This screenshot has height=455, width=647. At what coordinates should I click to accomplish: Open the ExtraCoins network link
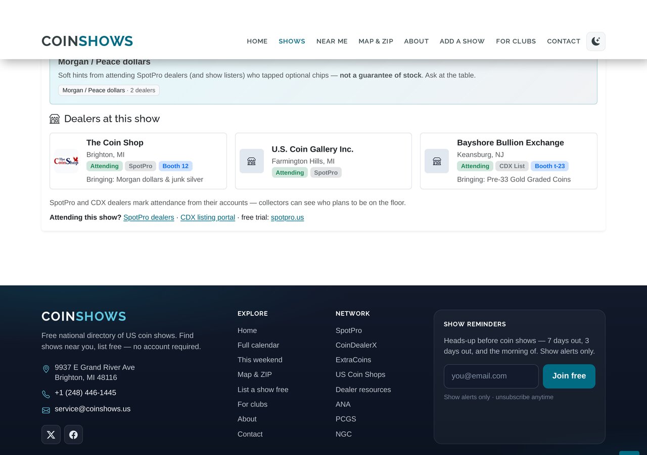click(353, 360)
